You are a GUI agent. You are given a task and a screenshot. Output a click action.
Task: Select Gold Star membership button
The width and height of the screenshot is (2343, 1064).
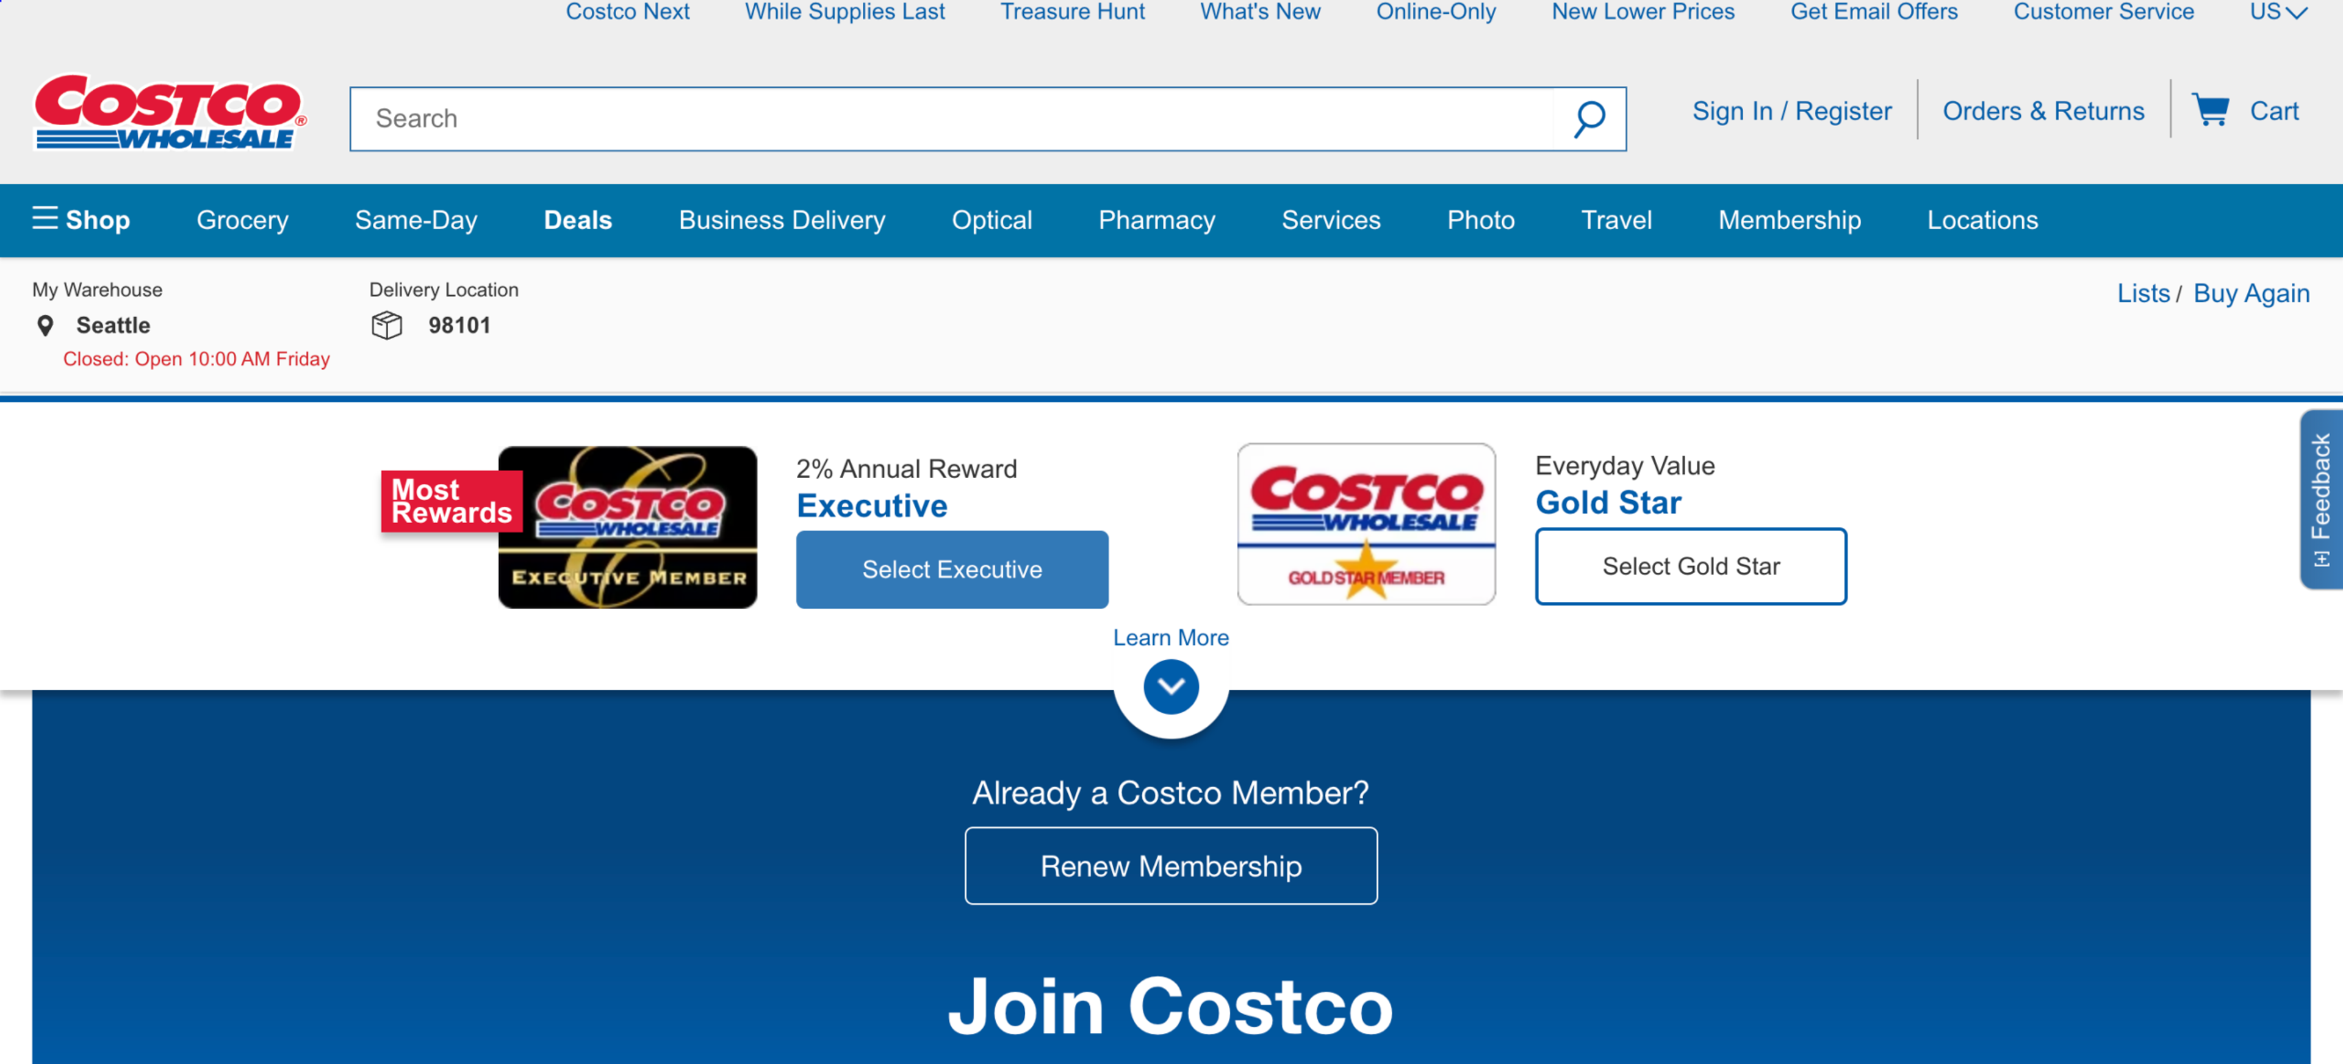pos(1691,566)
